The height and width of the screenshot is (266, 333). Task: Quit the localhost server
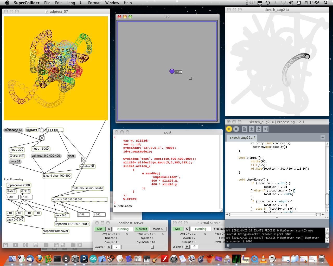click(100, 229)
